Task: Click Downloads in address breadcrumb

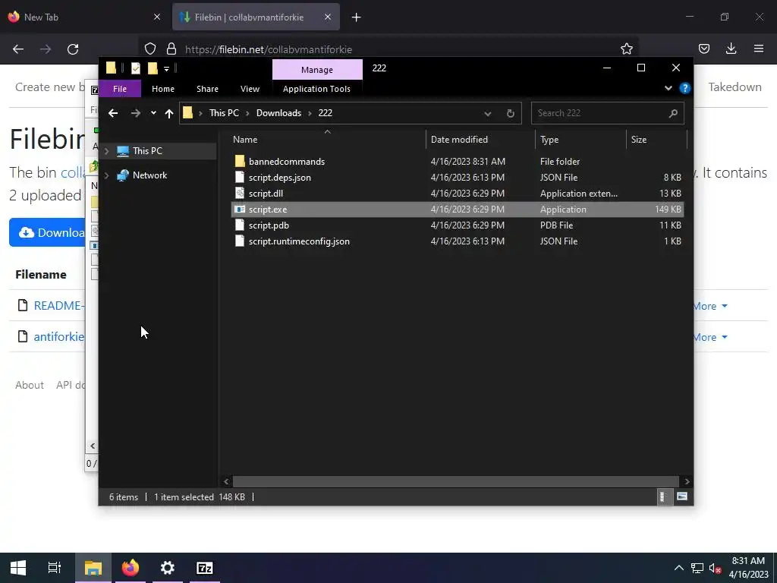Action: click(x=278, y=113)
